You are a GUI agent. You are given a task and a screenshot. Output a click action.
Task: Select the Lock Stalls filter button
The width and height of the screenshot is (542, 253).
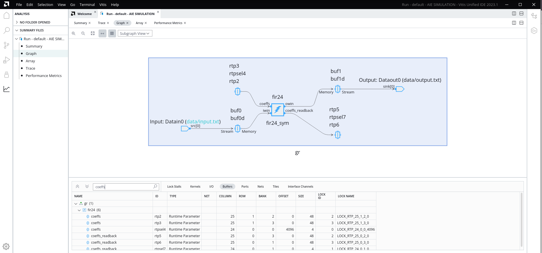coord(174,186)
